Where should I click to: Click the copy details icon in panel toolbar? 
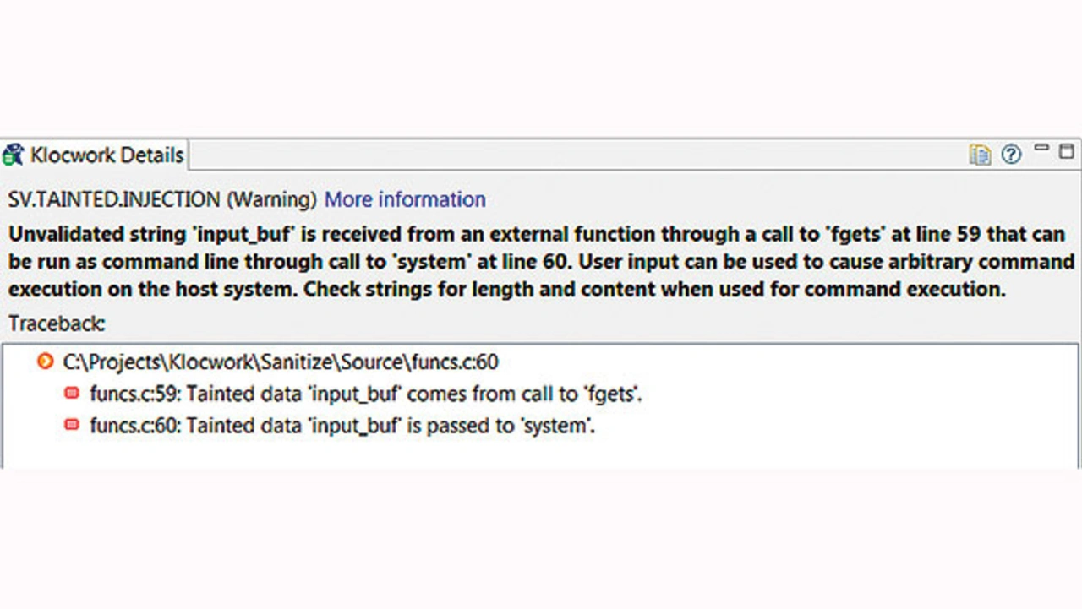pos(980,155)
